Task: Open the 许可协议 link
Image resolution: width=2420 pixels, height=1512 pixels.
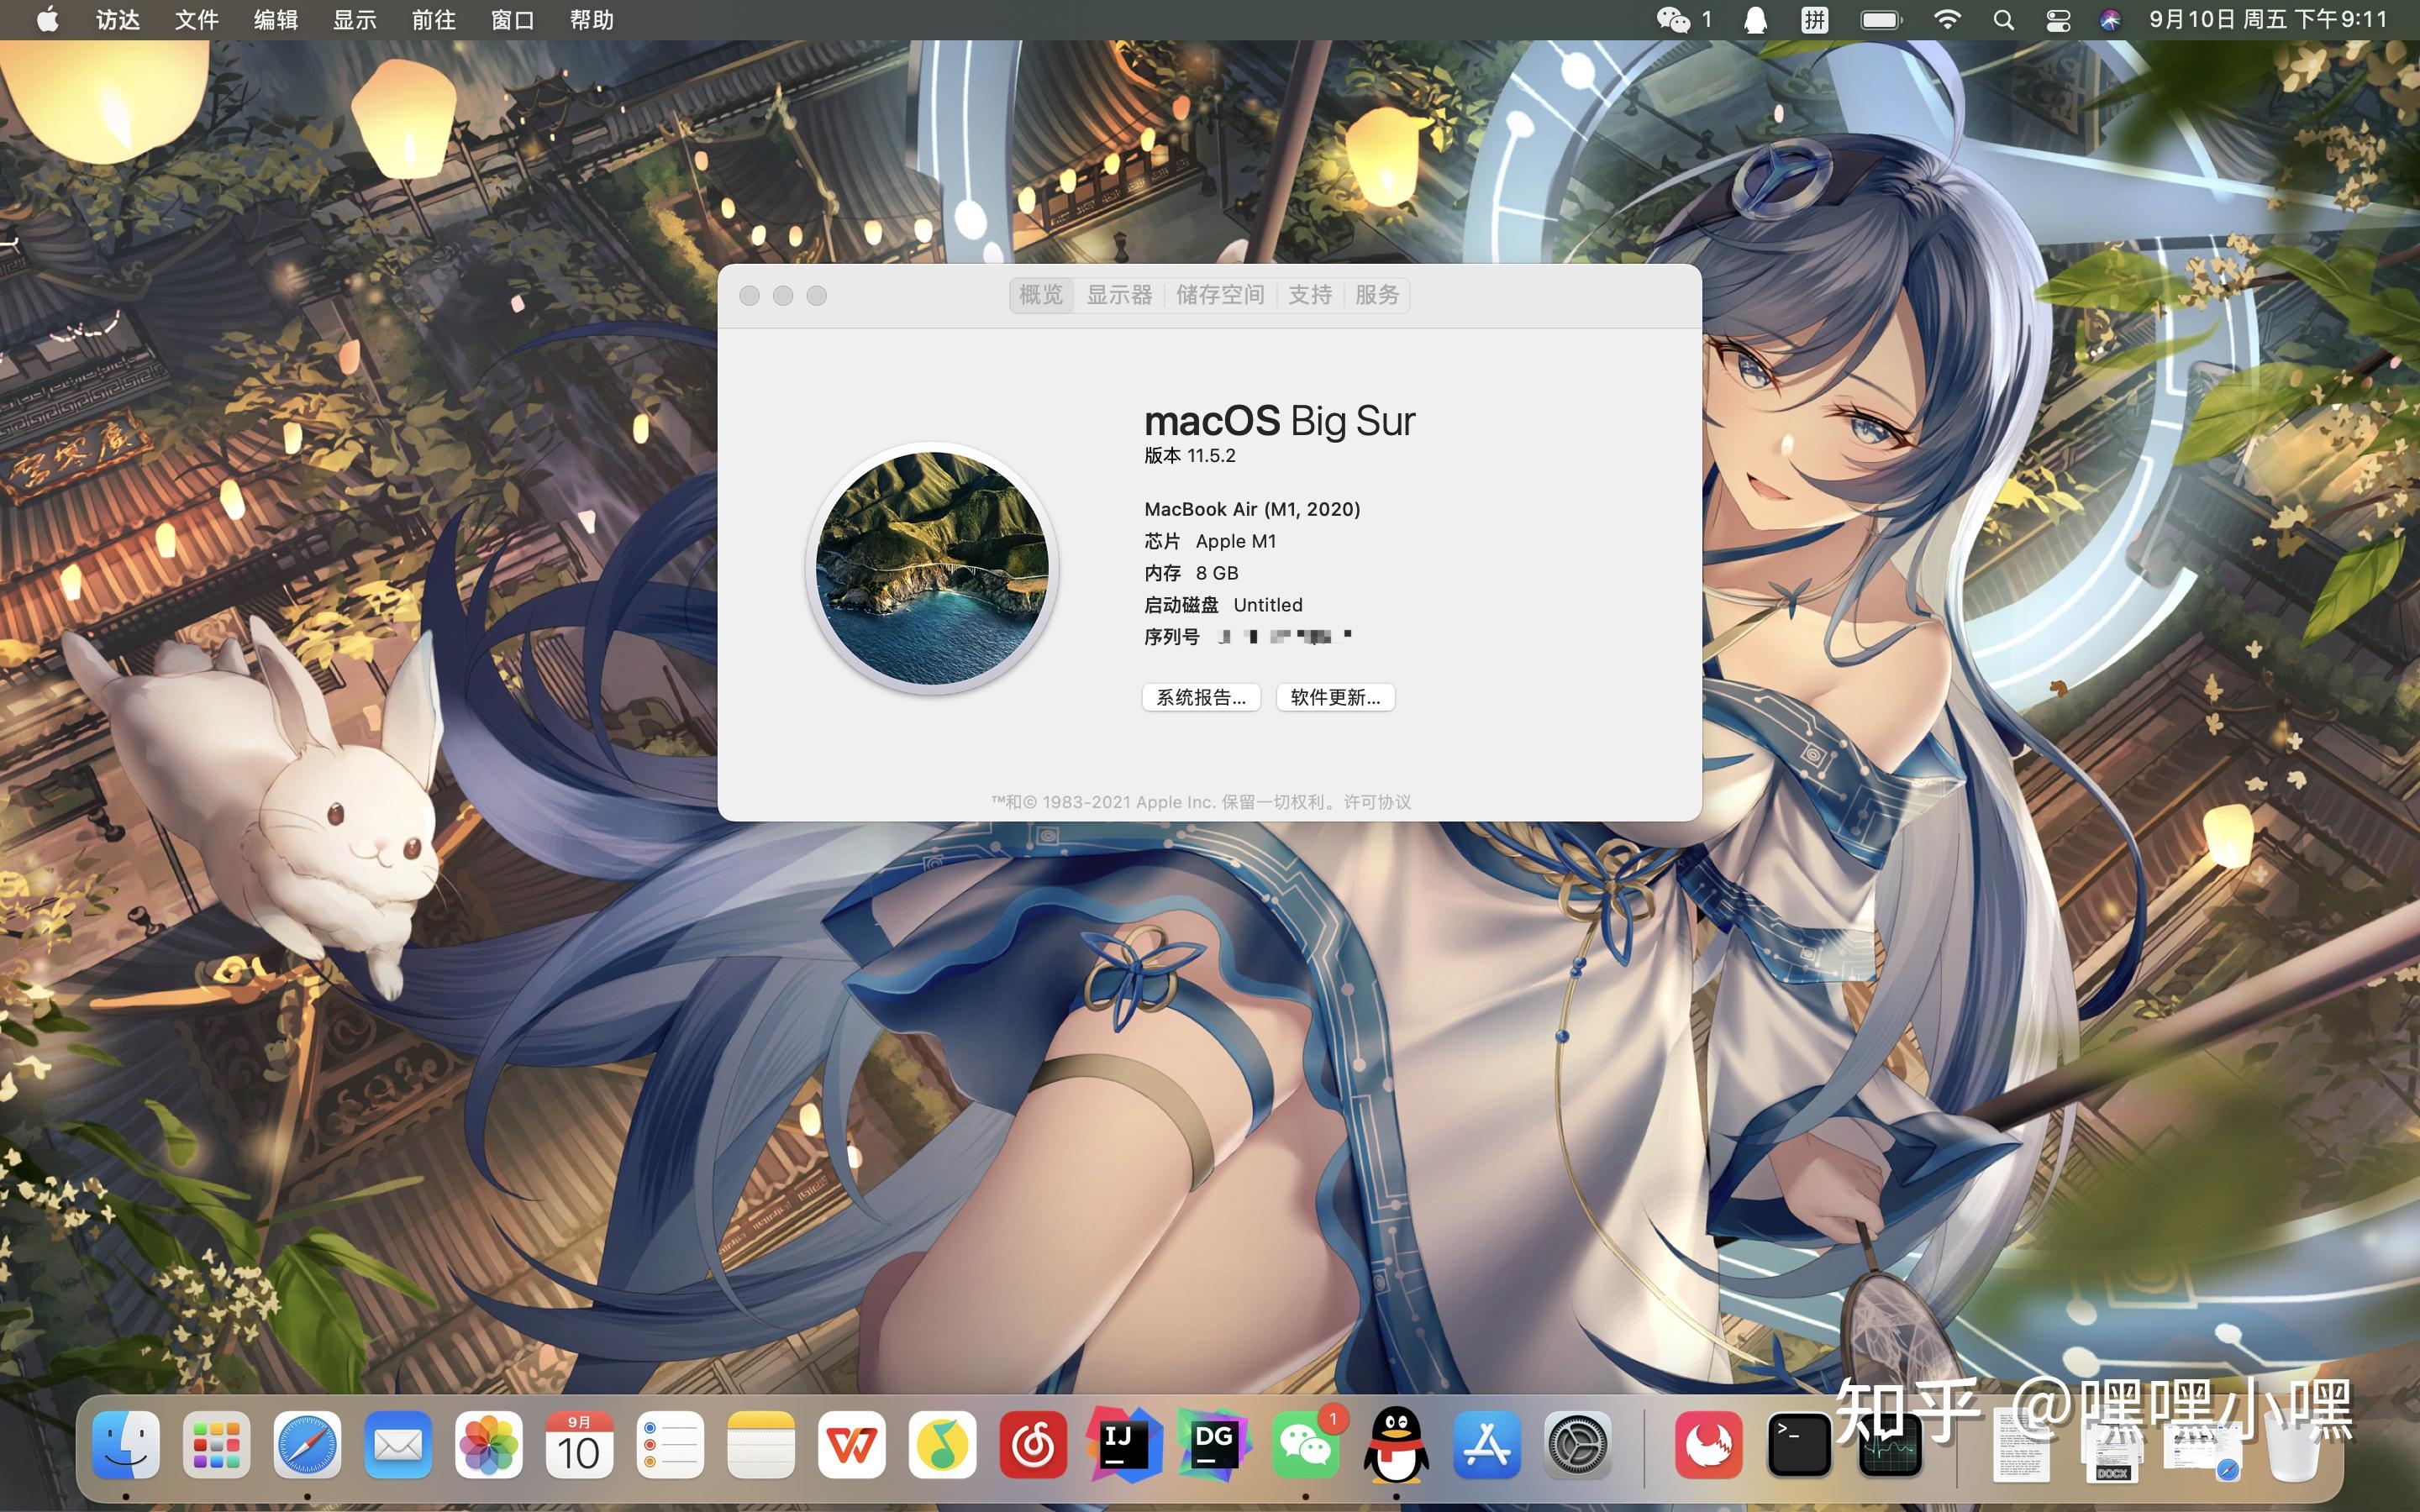Action: click(1378, 802)
